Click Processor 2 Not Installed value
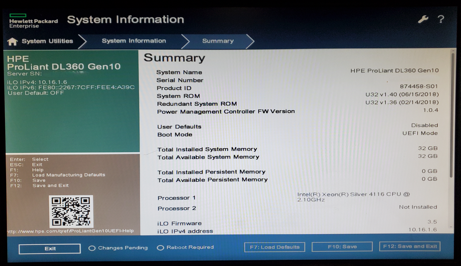 click(418, 207)
